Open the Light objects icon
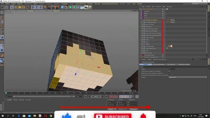 point(90,7)
